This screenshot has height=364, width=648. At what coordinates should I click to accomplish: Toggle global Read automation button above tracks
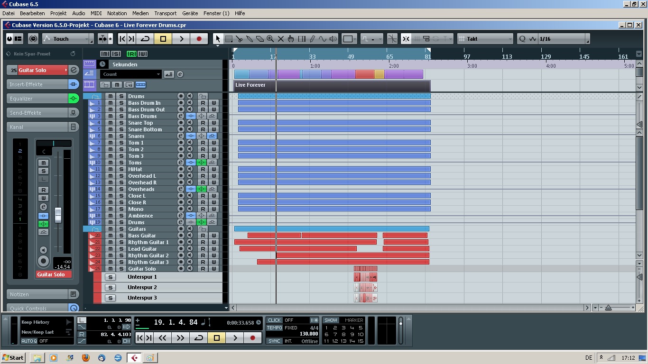pos(131,54)
